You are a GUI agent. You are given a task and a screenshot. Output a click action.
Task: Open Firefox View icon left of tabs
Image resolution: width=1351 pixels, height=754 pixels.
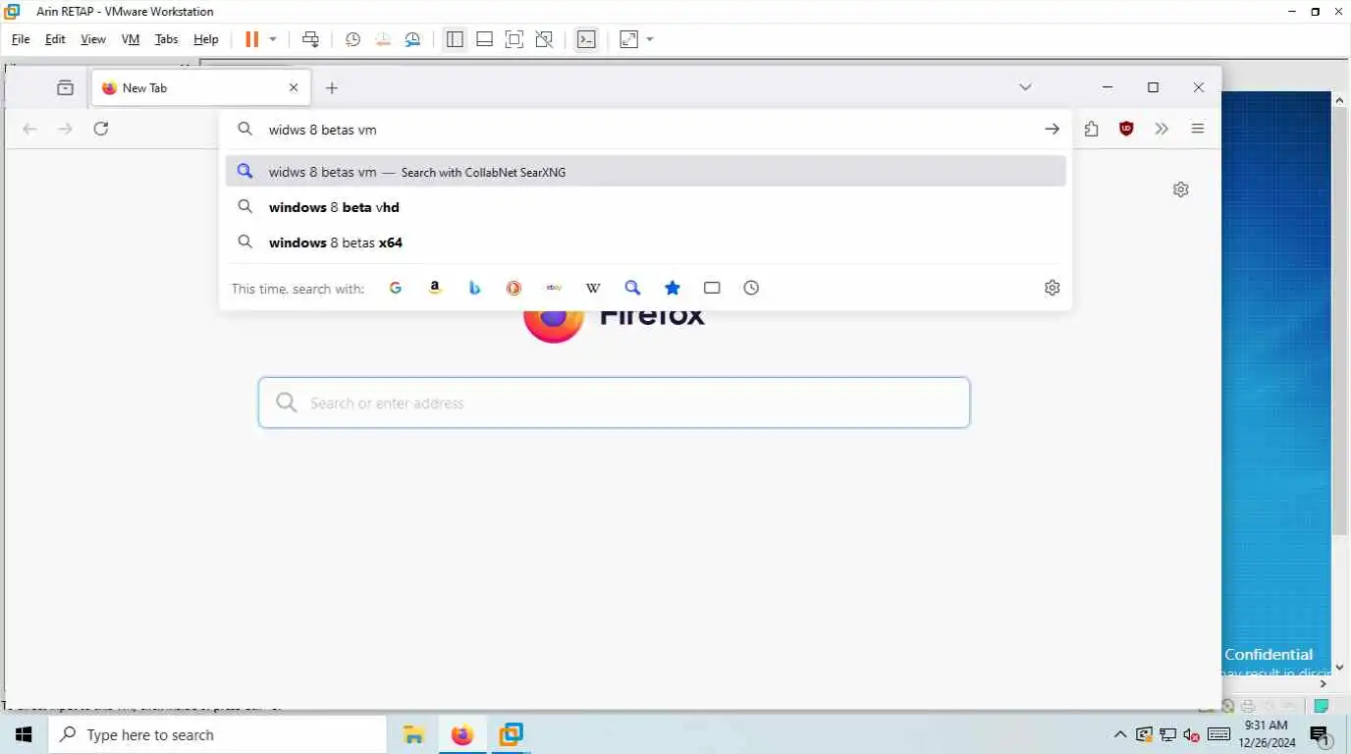point(65,87)
